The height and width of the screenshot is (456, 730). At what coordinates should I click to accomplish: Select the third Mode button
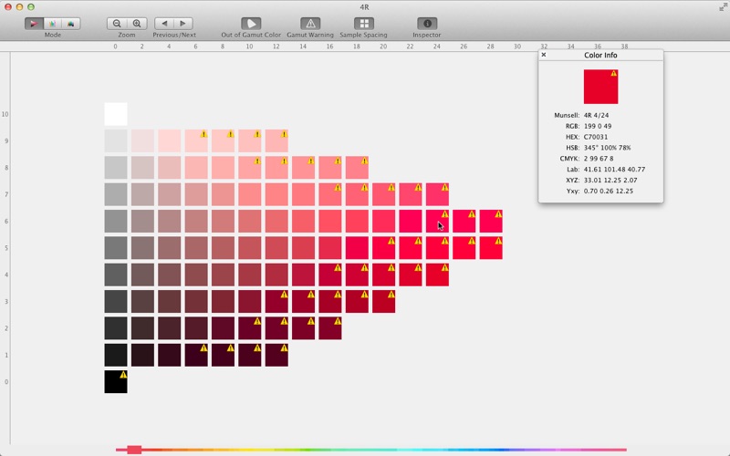[x=71, y=24]
